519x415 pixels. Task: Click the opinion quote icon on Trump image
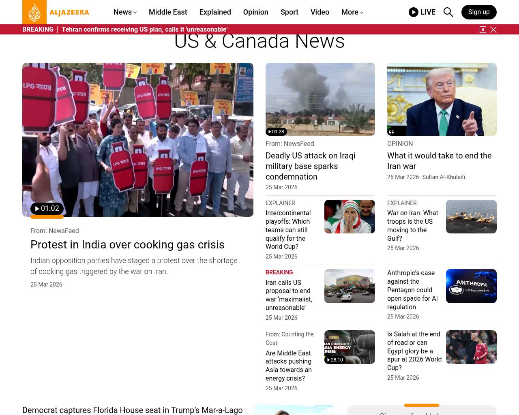click(391, 132)
